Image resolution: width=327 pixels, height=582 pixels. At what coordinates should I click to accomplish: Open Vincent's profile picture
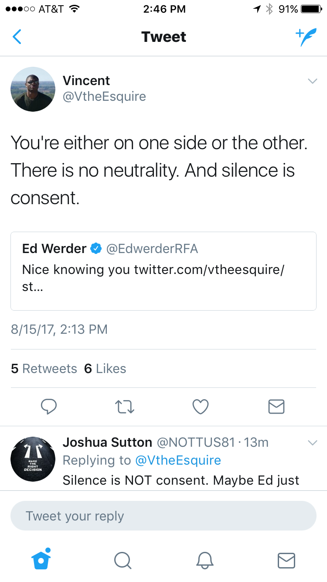tap(33, 89)
